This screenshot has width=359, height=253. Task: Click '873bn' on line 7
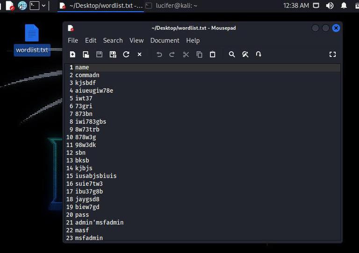(x=84, y=114)
